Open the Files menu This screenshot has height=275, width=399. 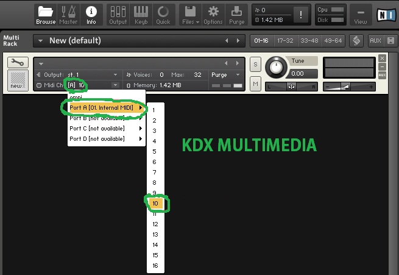pyautogui.click(x=190, y=15)
